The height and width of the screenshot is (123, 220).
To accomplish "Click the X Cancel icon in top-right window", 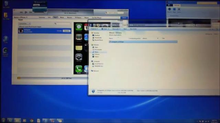I will (179, 9).
